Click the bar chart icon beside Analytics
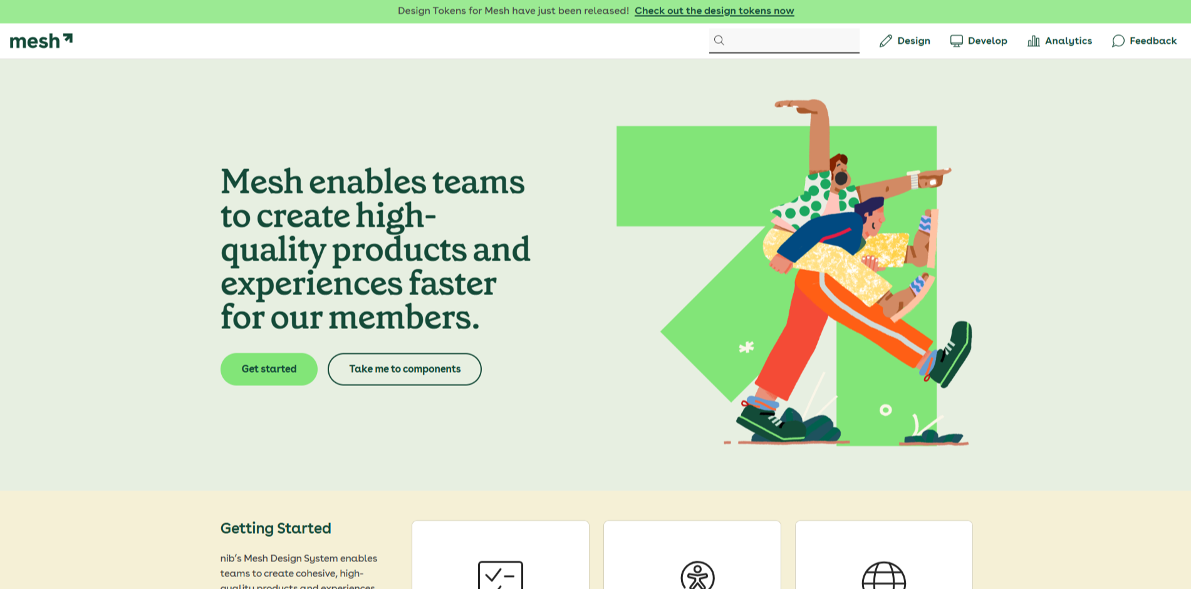 tap(1034, 41)
